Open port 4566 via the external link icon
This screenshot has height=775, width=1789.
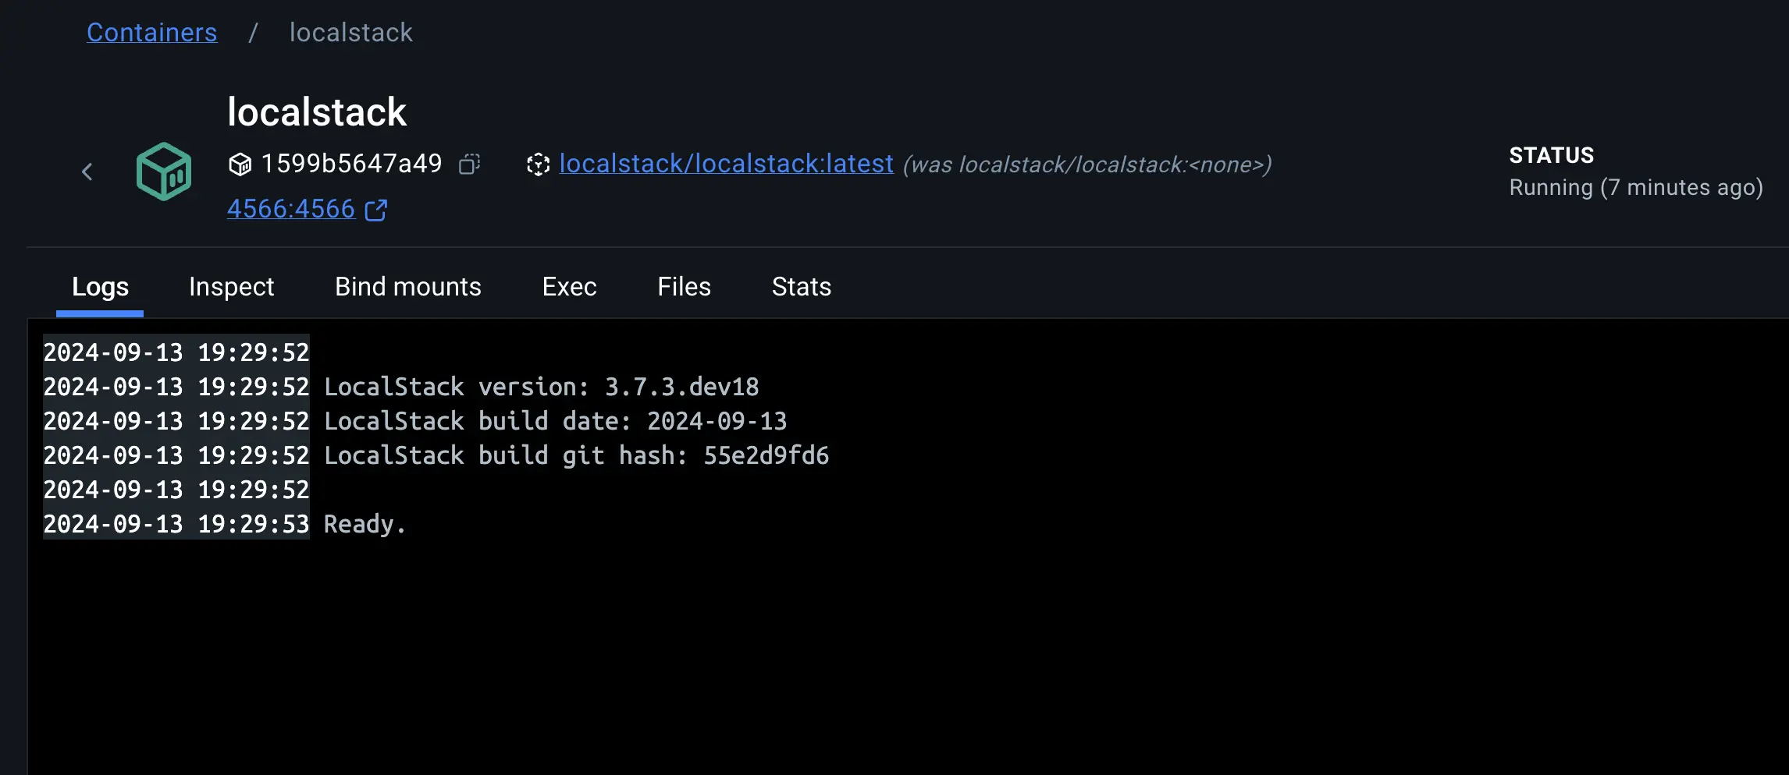pyautogui.click(x=375, y=209)
